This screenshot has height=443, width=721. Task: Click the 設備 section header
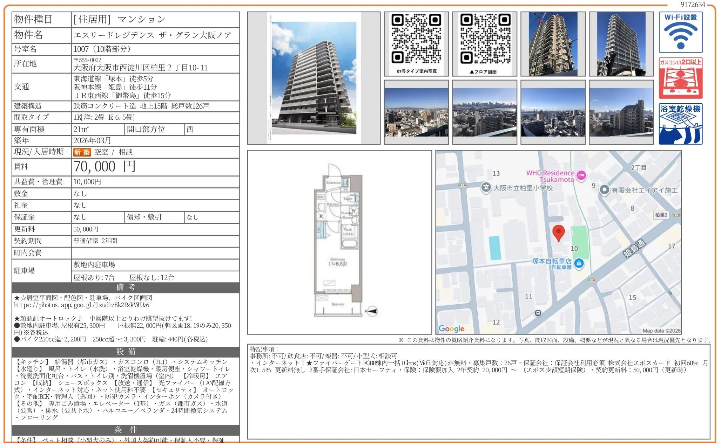click(x=126, y=352)
